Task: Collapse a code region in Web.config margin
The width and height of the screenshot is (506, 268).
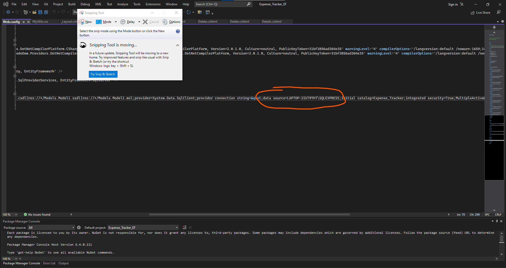Action: click(15, 40)
